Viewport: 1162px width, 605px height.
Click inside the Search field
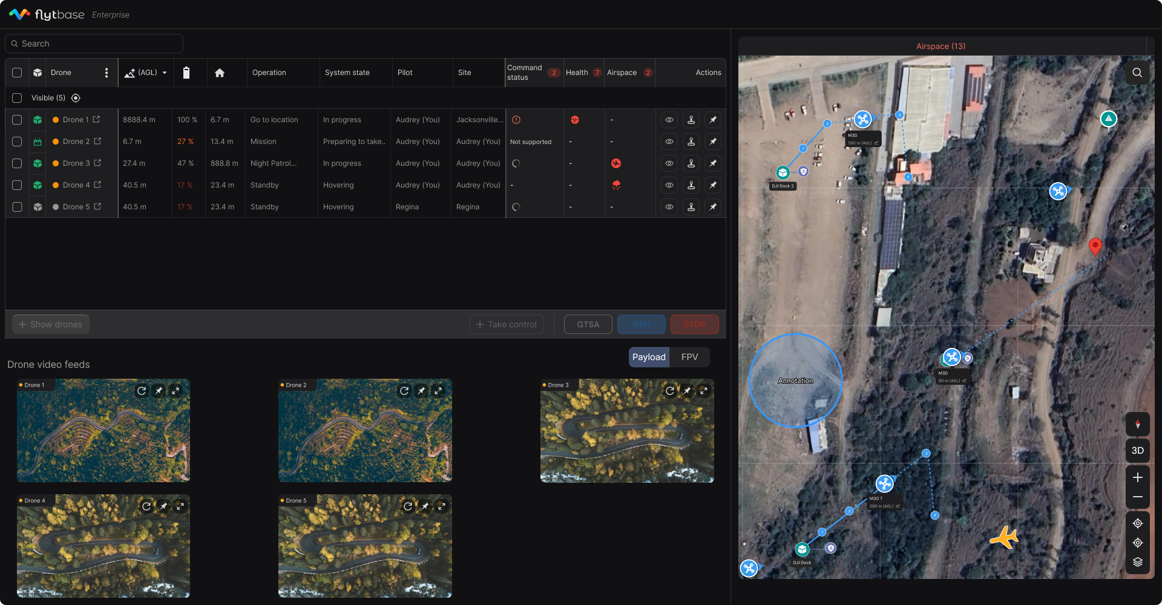pos(94,43)
